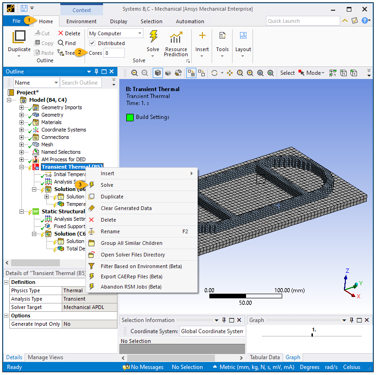Image resolution: width=376 pixels, height=375 pixels.
Task: Open the My Computer solve dropdown
Action: [140, 33]
